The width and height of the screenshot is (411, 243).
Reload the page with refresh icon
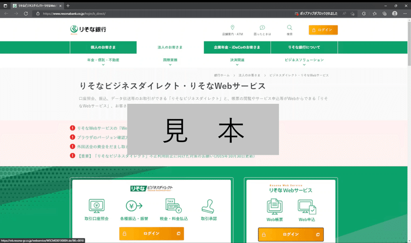click(26, 14)
